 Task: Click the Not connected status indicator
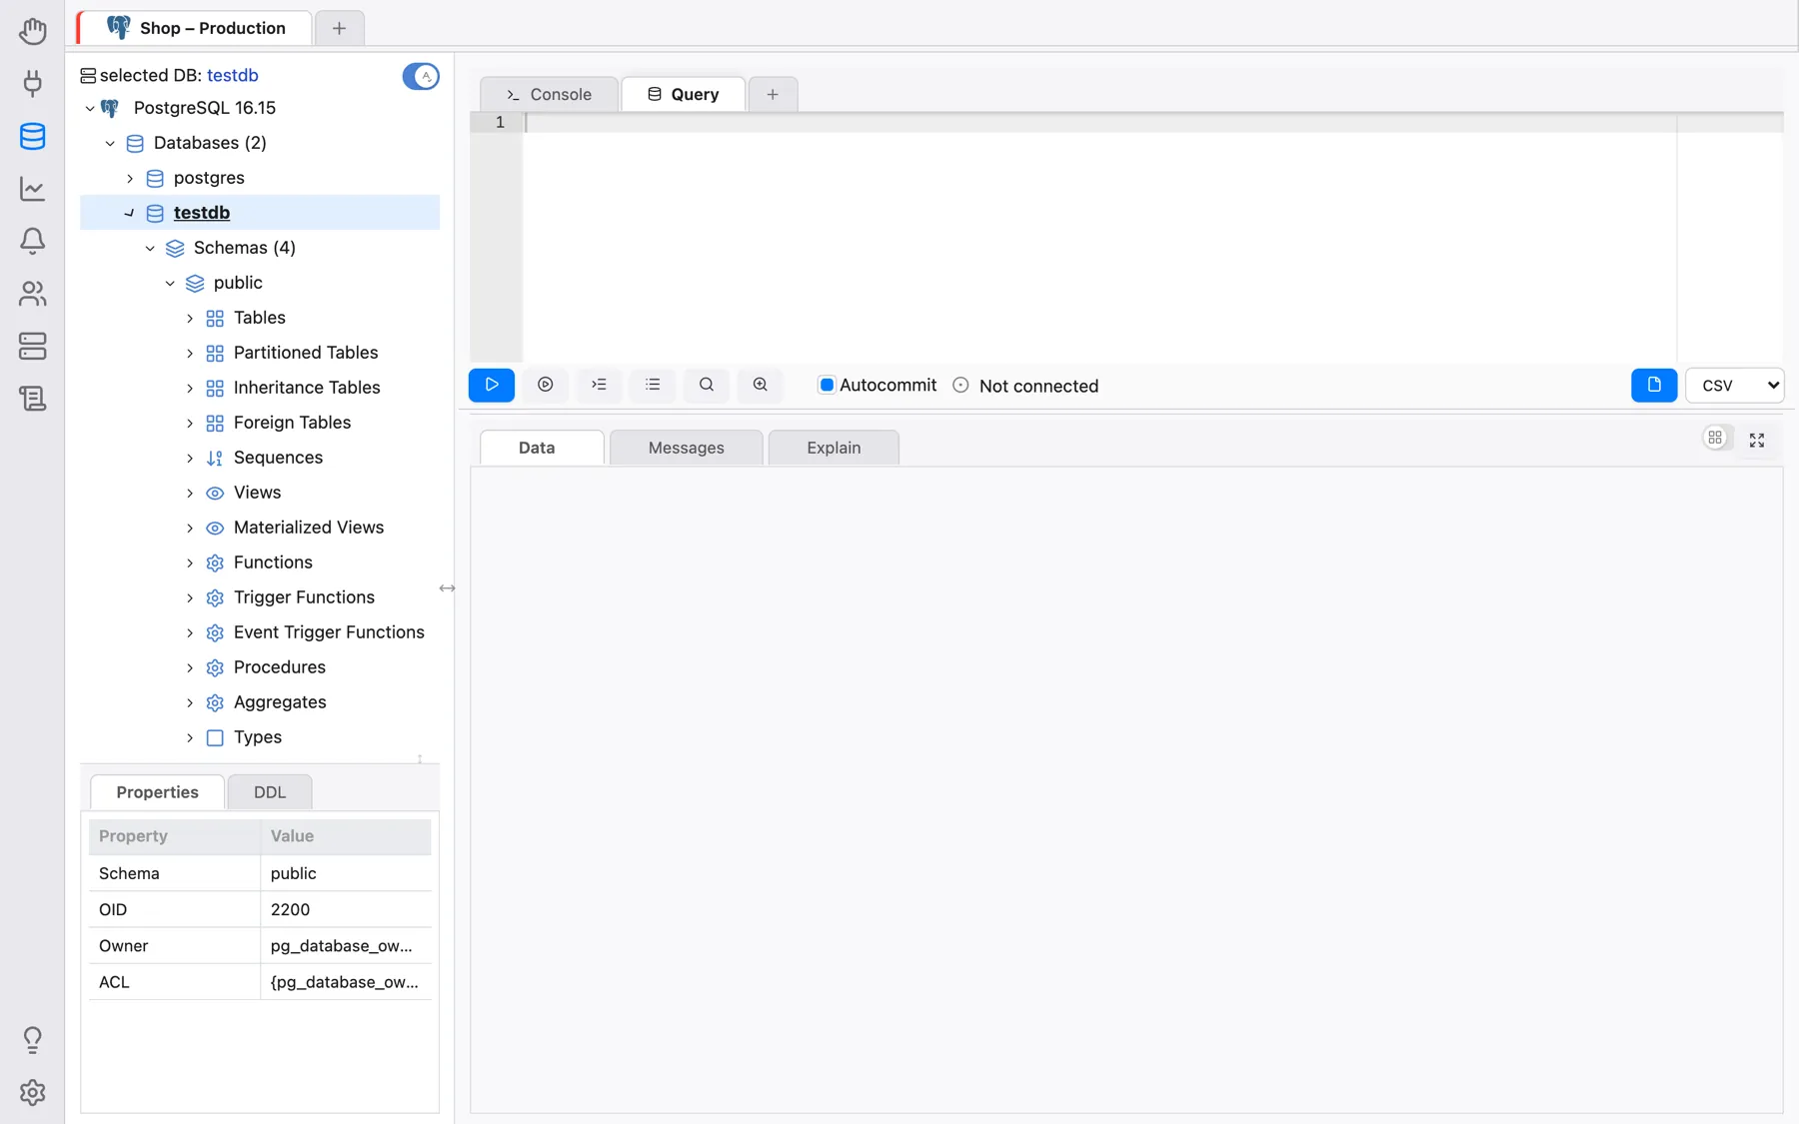(1025, 386)
